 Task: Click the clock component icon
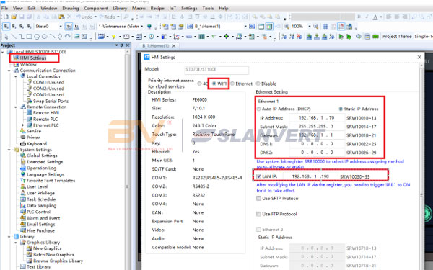pos(151,37)
